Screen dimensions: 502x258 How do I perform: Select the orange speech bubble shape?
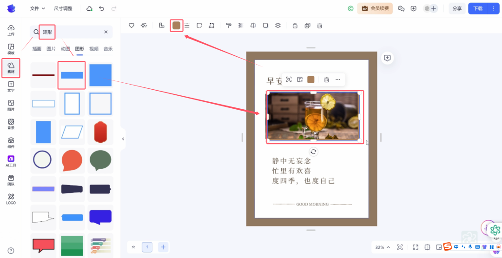72,160
